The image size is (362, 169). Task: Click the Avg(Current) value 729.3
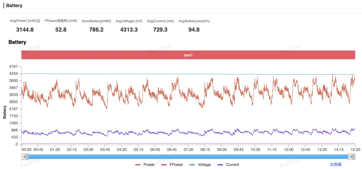pyautogui.click(x=160, y=30)
